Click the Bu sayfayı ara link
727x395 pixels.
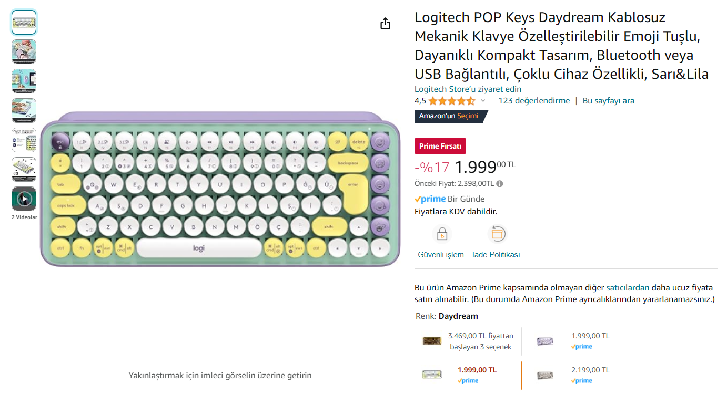coord(608,101)
